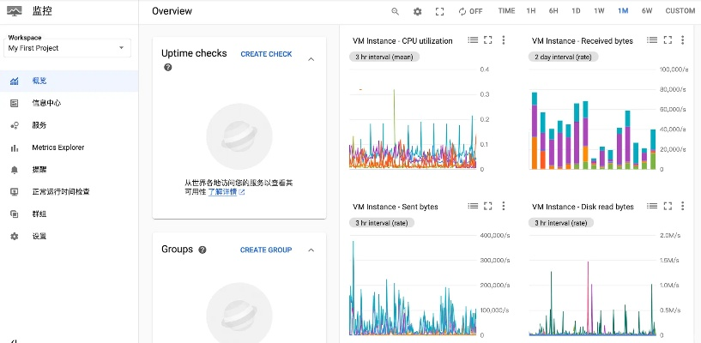Screen dimensions: 701x343
Task: Click the 服务 services icon in sidebar
Action: pyautogui.click(x=15, y=125)
